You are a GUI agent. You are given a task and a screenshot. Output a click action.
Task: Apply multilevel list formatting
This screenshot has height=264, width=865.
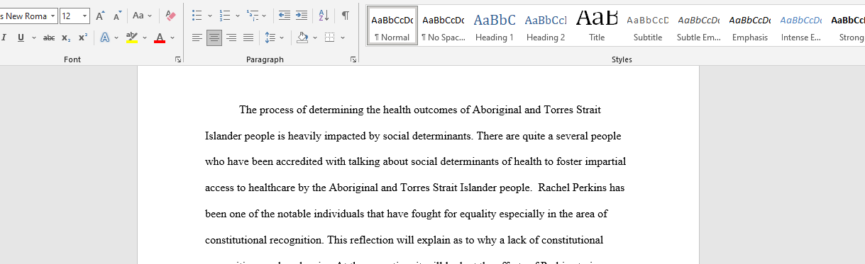point(252,16)
